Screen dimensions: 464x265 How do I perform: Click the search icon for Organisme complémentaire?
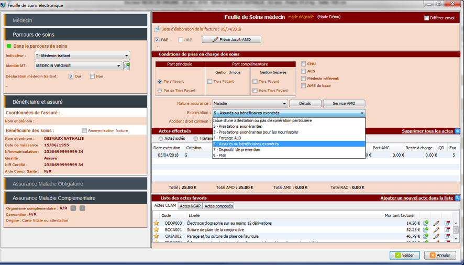pos(73,208)
